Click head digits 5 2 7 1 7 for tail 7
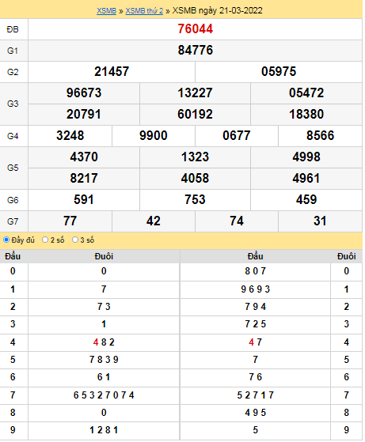 [x=255, y=395]
